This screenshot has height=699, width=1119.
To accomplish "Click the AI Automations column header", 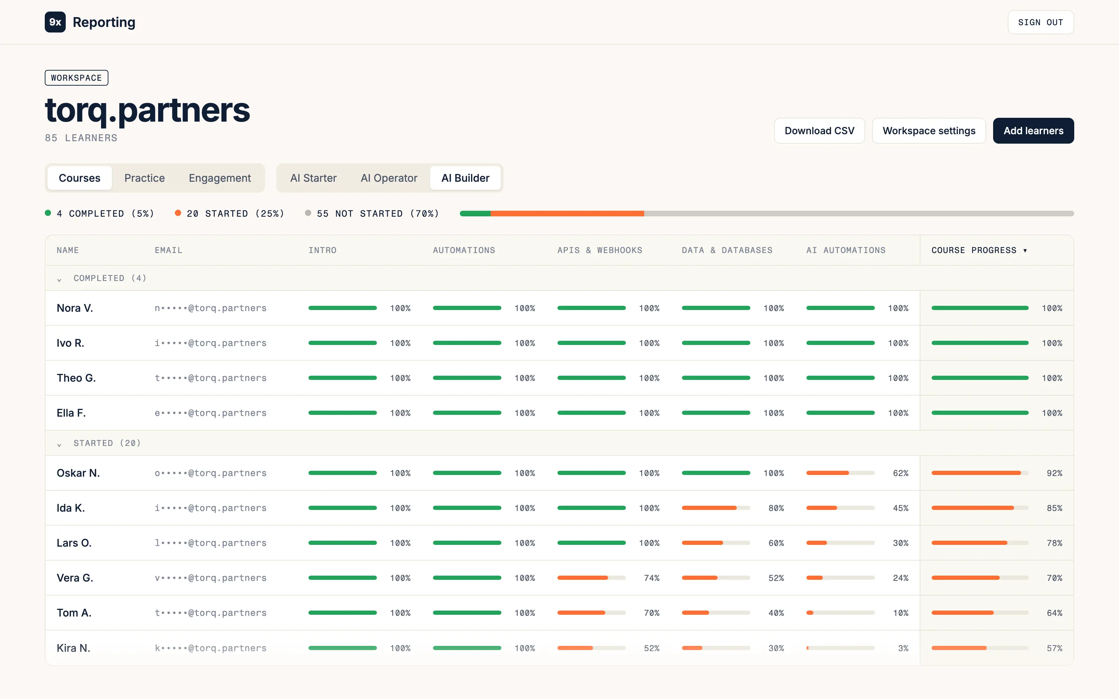I will tap(846, 250).
